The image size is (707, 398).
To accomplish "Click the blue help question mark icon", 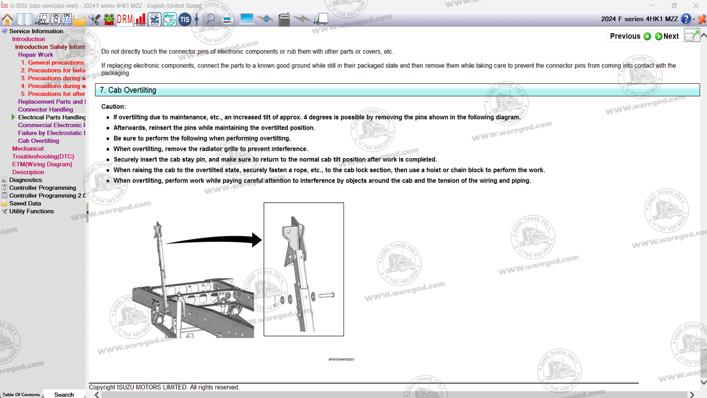I will click(686, 19).
